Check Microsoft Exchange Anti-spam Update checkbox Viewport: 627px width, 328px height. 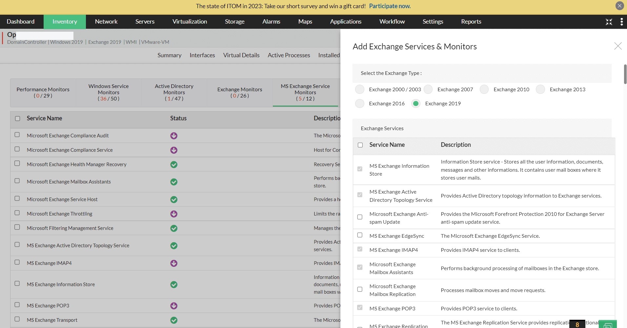(360, 217)
